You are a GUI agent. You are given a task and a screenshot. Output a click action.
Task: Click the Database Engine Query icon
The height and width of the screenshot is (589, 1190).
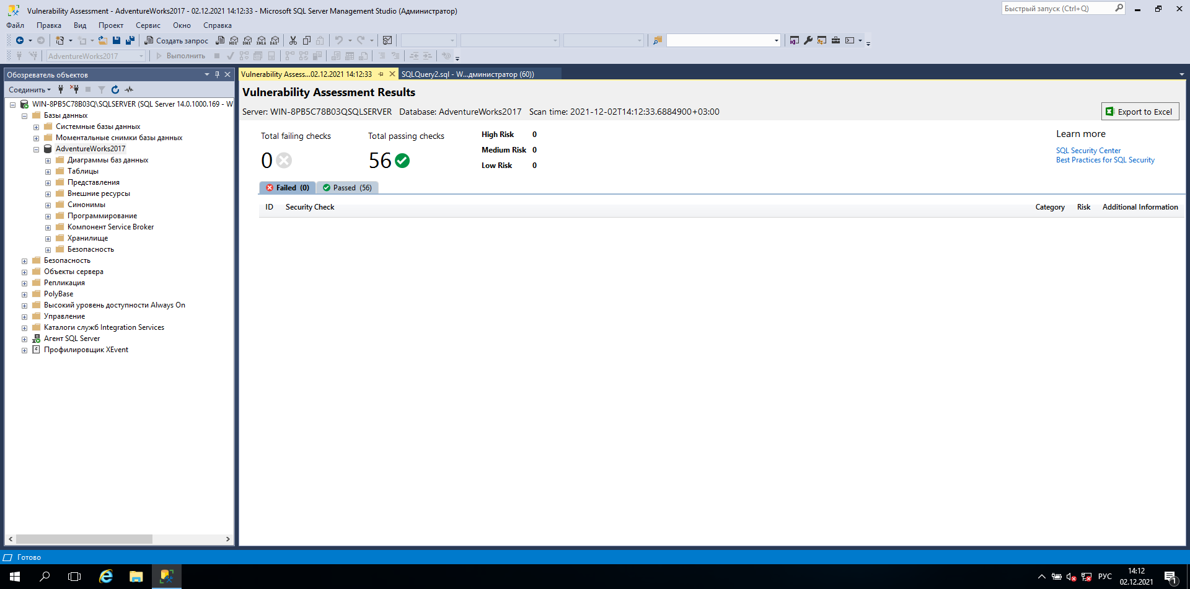tap(220, 40)
